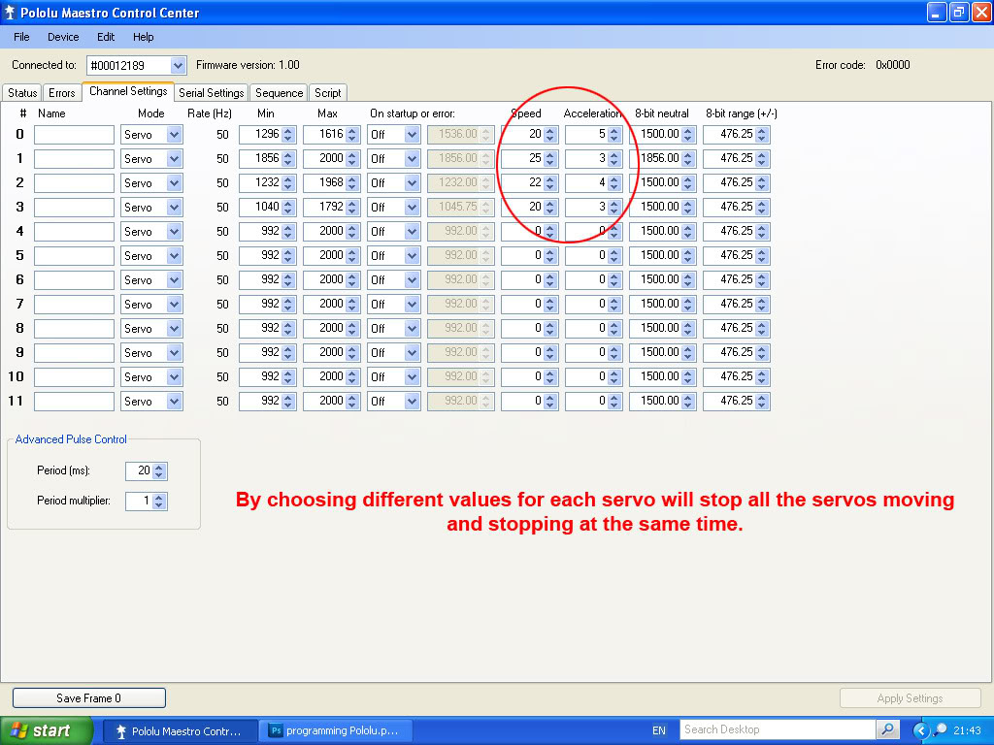994x745 pixels.
Task: Click the Rate value 50 for channel 5
Action: tap(222, 255)
